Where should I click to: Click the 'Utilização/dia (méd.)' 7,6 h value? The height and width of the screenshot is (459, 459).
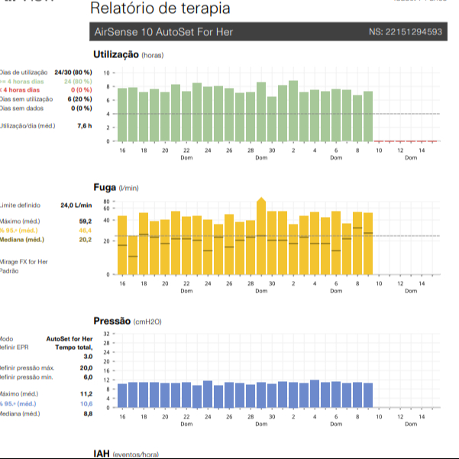pyautogui.click(x=84, y=126)
